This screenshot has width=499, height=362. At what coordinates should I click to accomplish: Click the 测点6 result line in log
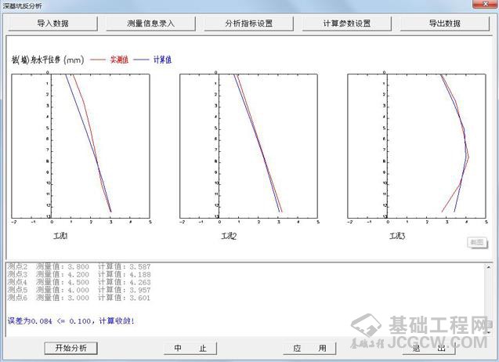click(x=77, y=298)
